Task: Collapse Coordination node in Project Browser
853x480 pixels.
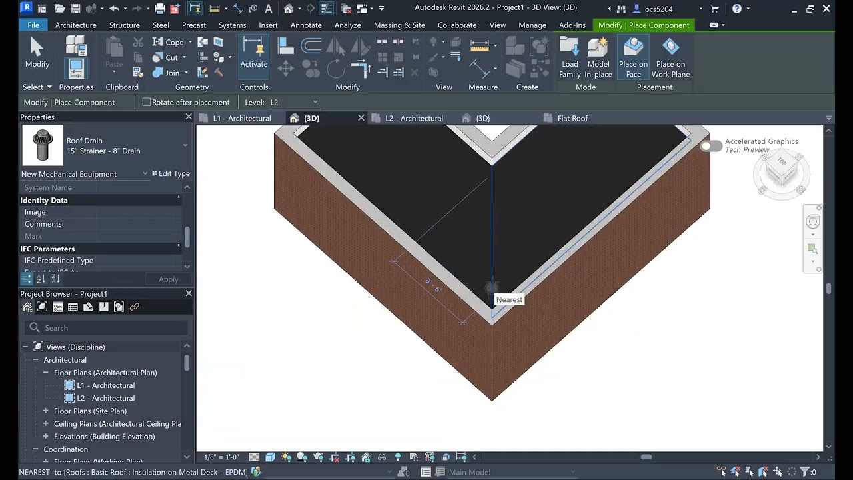Action: click(x=35, y=449)
